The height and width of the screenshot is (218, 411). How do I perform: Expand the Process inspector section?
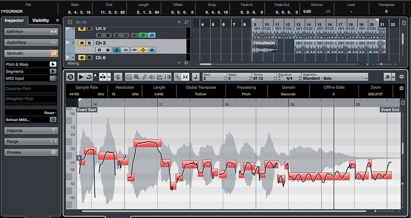[x=31, y=152]
